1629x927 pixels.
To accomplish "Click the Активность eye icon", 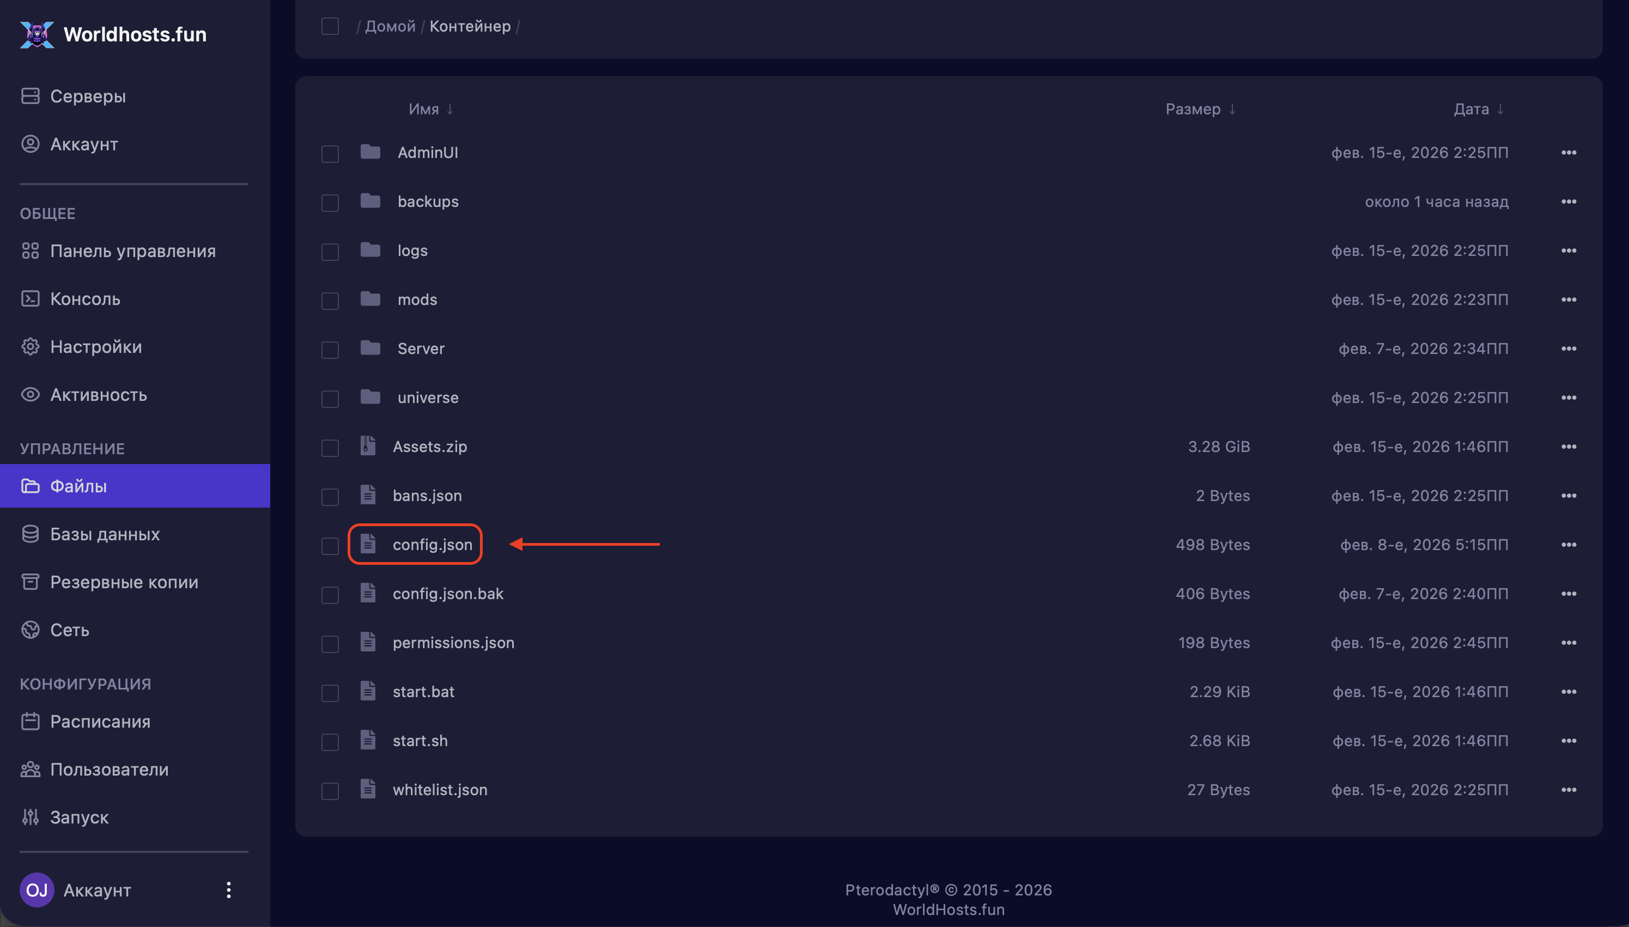I will 30,394.
